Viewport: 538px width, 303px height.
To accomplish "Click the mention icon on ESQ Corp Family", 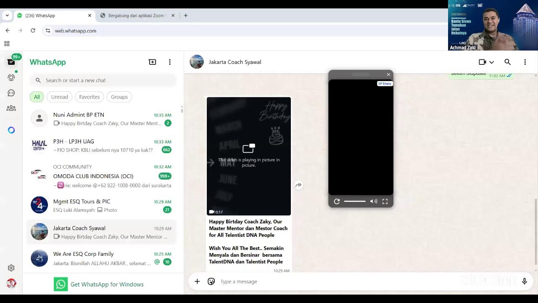I will click(157, 262).
